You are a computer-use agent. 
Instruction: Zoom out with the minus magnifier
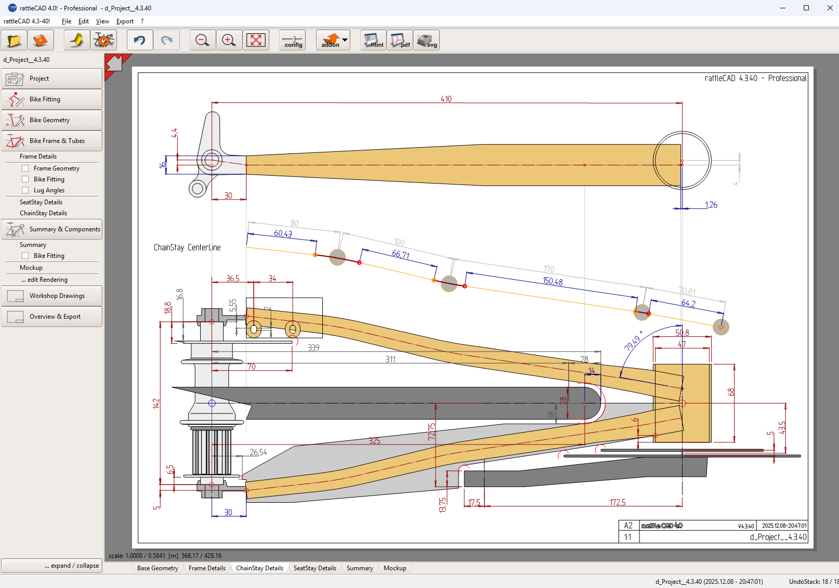[202, 41]
